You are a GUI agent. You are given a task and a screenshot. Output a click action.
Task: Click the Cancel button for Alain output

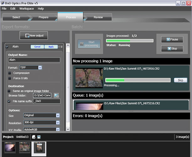click(37, 47)
